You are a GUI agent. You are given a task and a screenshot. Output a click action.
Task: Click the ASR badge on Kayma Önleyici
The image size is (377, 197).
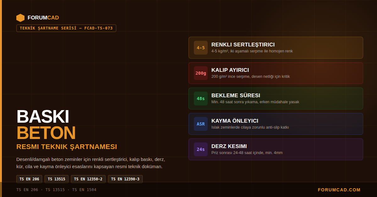click(x=201, y=124)
